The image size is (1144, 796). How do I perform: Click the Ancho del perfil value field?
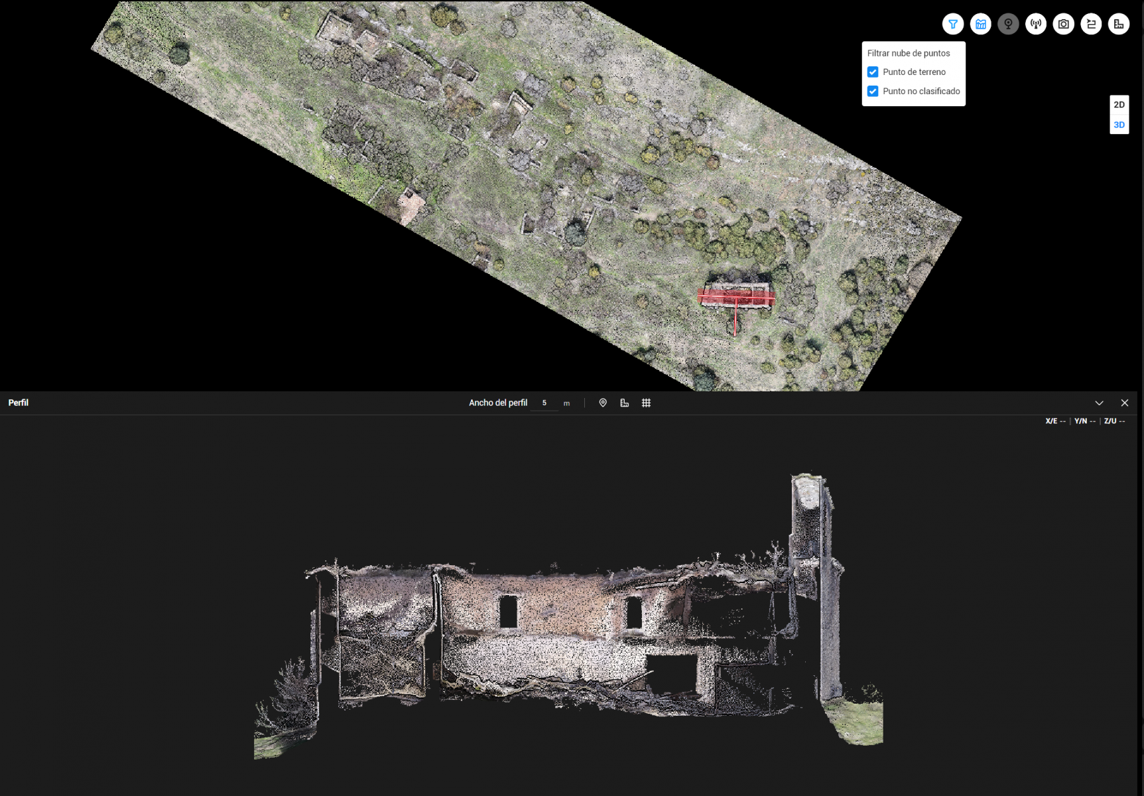point(544,403)
